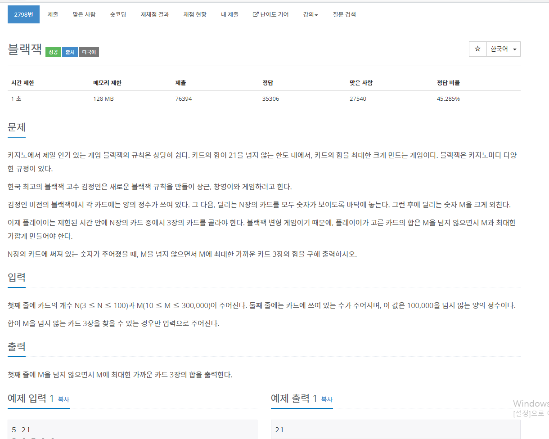The height and width of the screenshot is (439, 549).
Task: Click the 예제 출력 1 heading
Action: point(294,398)
